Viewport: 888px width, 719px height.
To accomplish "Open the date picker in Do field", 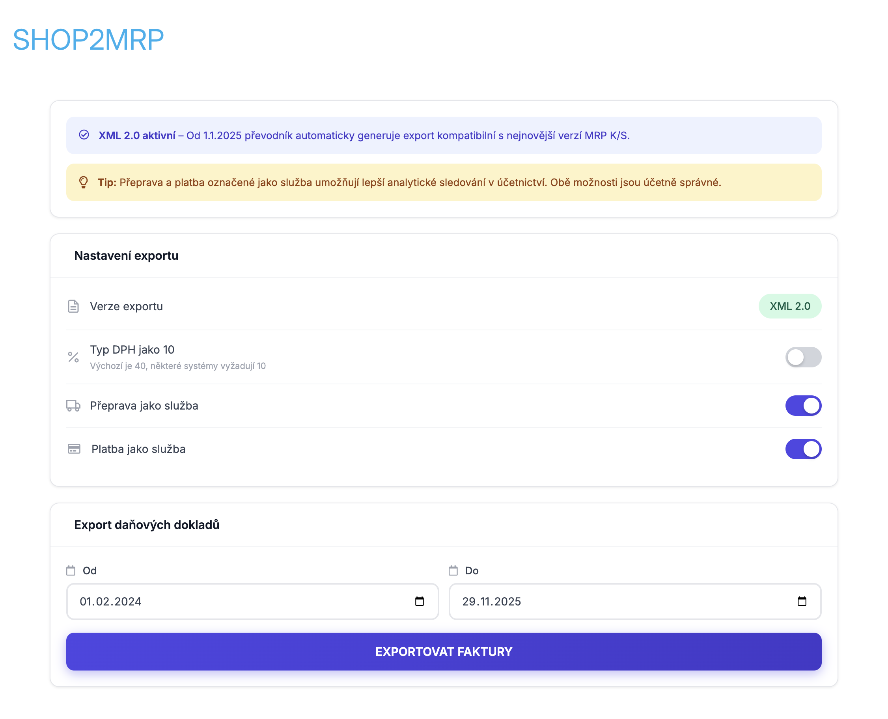I will tap(802, 602).
